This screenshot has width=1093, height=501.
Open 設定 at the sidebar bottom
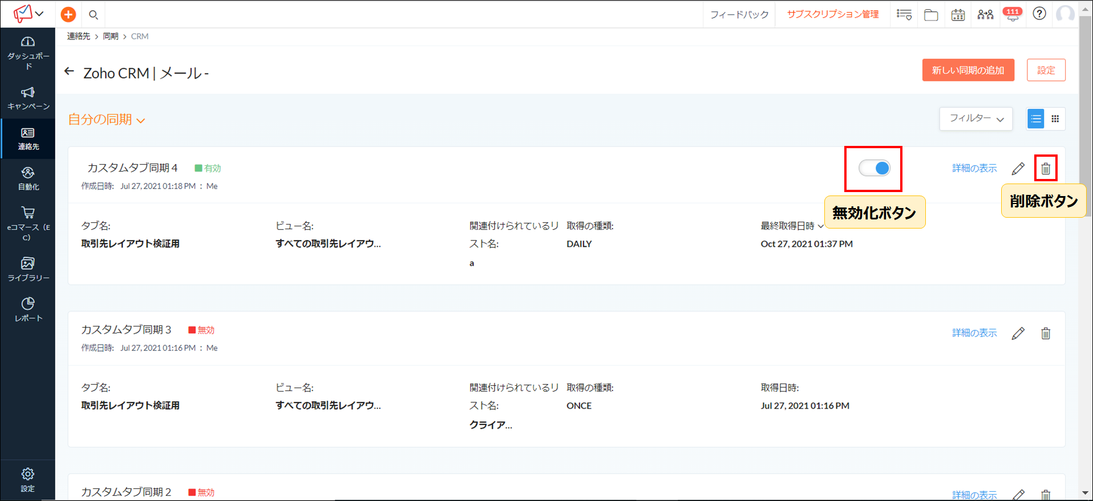28,480
